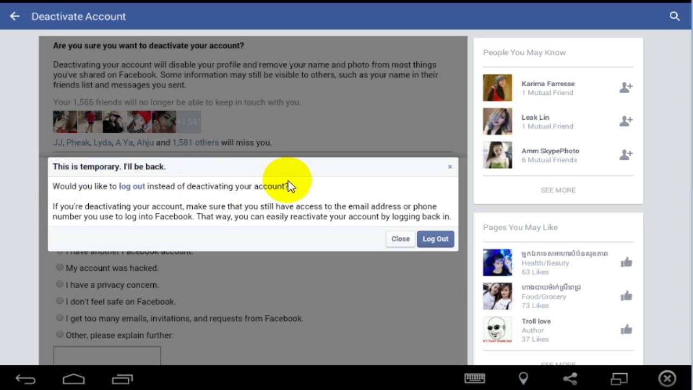Open Leak Lin name link
This screenshot has height=390, width=693.
[x=535, y=118]
